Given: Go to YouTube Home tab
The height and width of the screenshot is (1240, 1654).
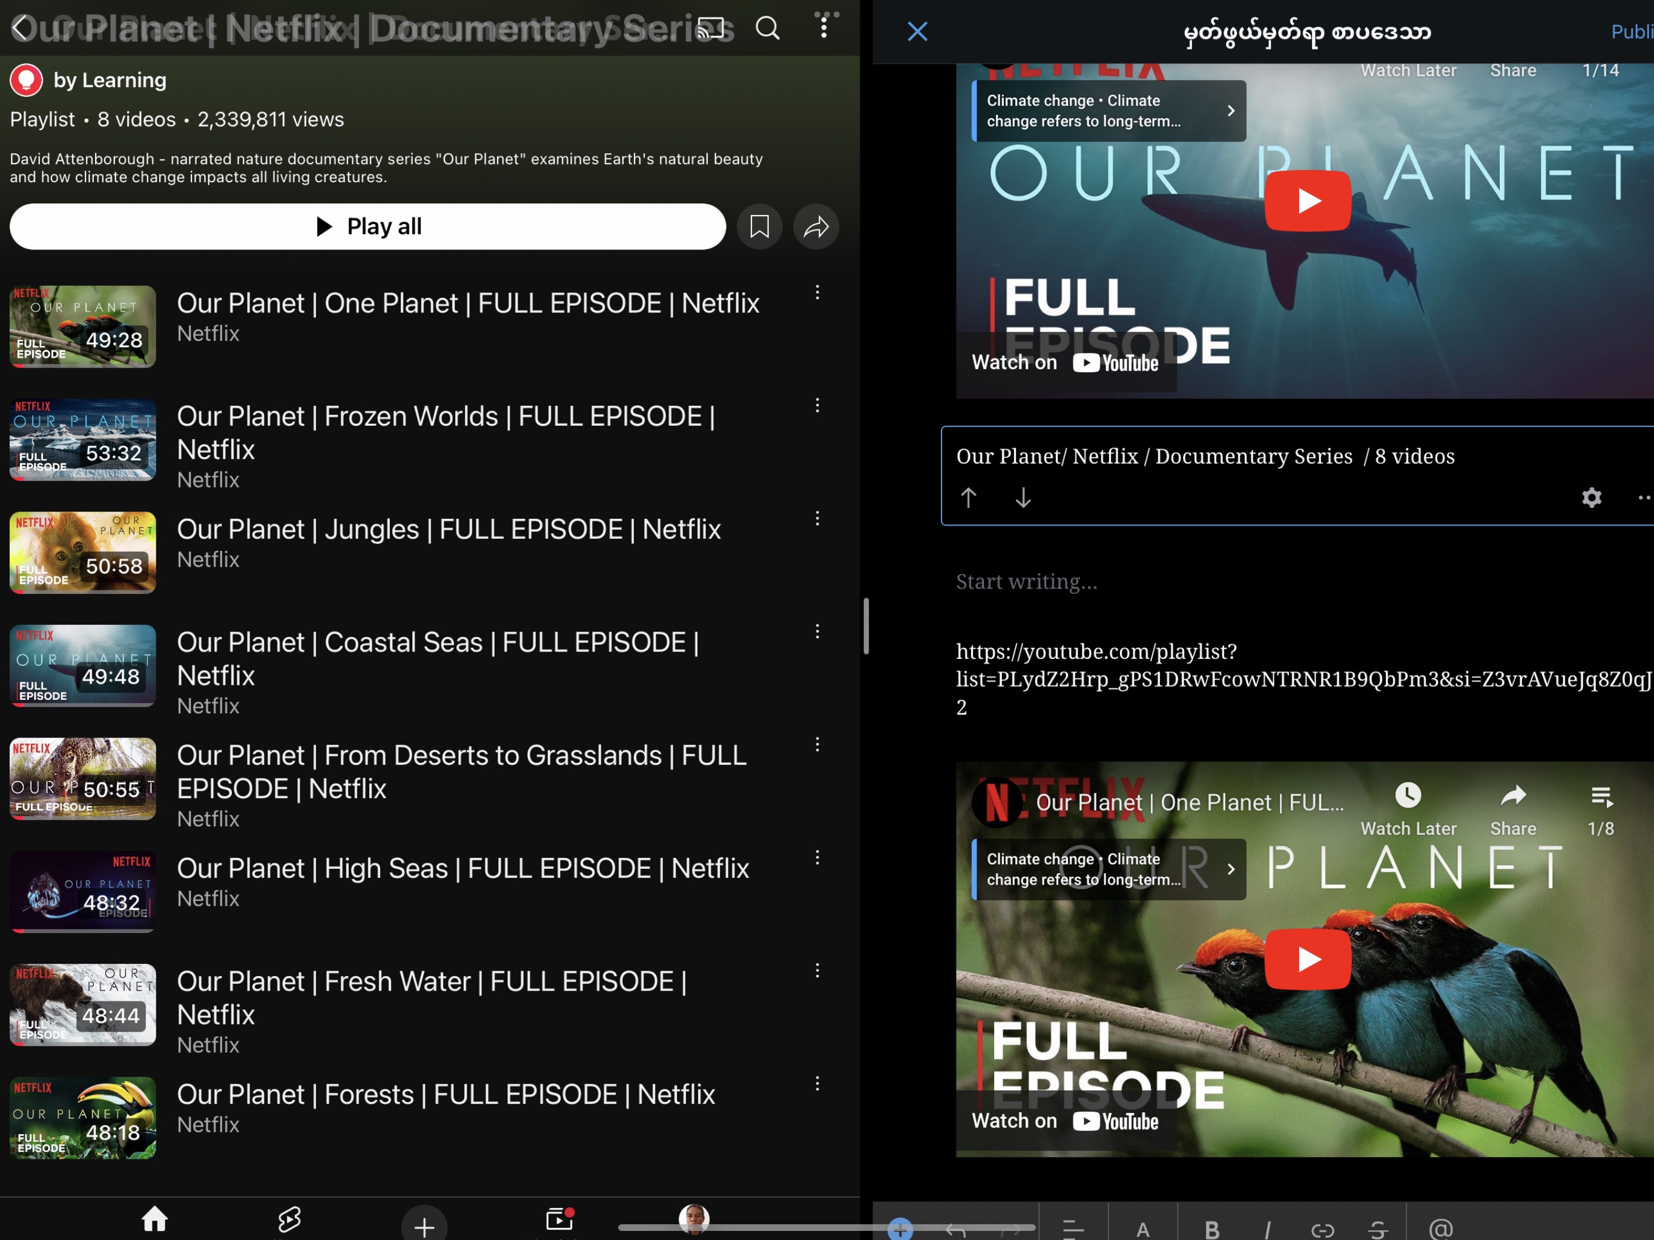Looking at the screenshot, I should [x=155, y=1220].
